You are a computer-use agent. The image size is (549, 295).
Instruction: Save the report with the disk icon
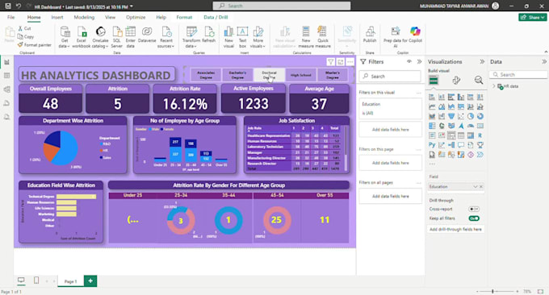[x=8, y=6]
